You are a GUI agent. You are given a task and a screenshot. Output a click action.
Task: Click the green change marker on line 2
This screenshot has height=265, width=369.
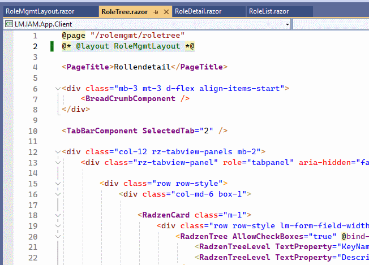[x=52, y=46]
